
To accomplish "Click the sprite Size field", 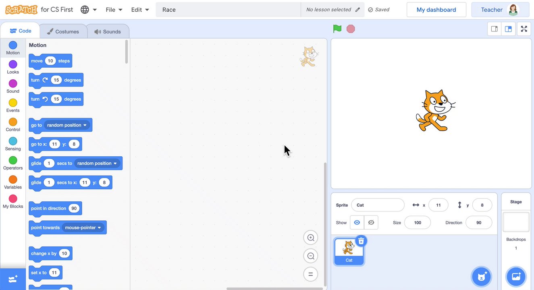I will pos(418,222).
